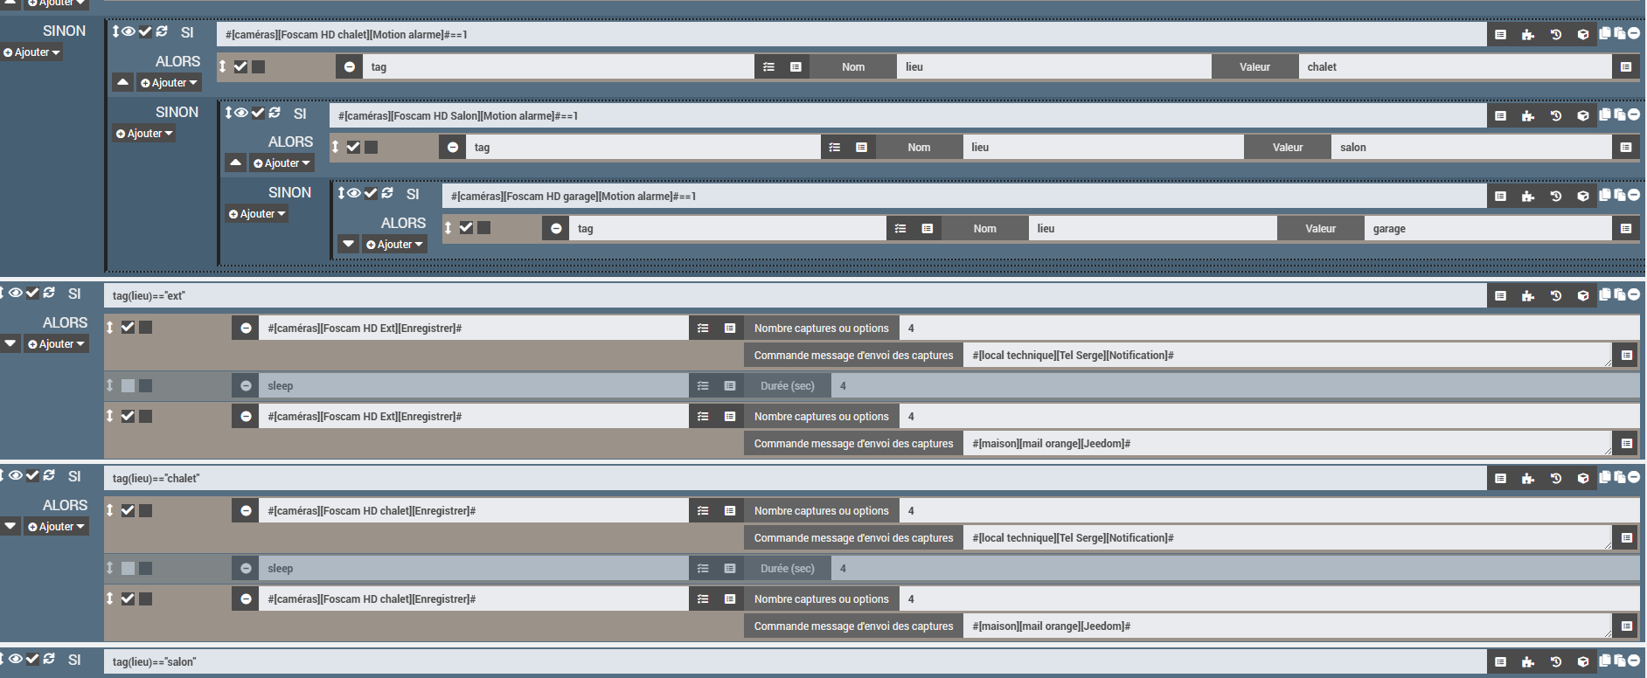Click history icon on Foscam HD Salon condition
This screenshot has width=1647, height=678.
point(1556,115)
